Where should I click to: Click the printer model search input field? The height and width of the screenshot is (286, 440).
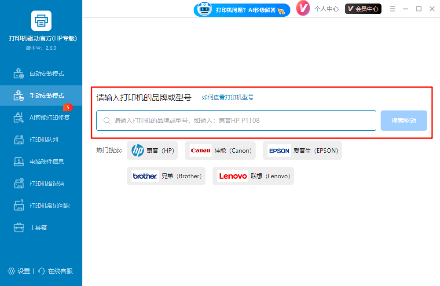point(236,120)
